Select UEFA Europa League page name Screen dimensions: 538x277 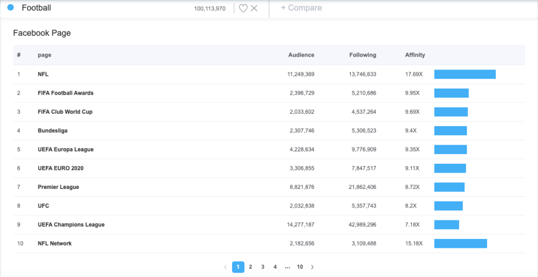pos(66,150)
